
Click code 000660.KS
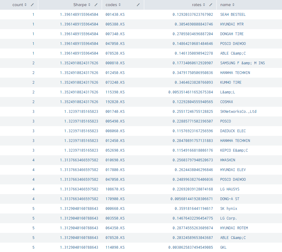[115, 209]
